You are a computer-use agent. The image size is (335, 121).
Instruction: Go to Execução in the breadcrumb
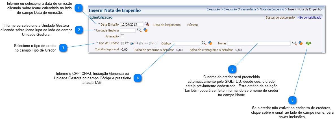(x=213, y=9)
